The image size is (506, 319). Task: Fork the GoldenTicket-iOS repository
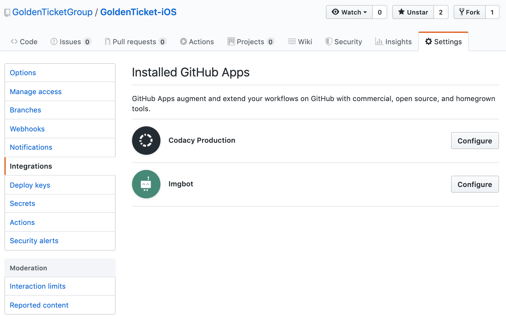click(470, 12)
